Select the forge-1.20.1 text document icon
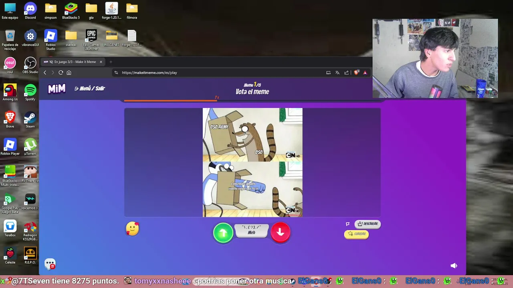The height and width of the screenshot is (288, 513). [x=132, y=38]
